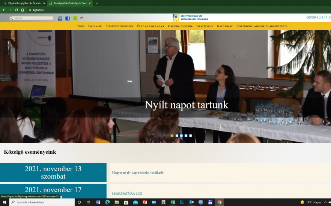The width and height of the screenshot is (331, 206).
Task: Launch Excel from the taskbar
Action: click(x=173, y=202)
